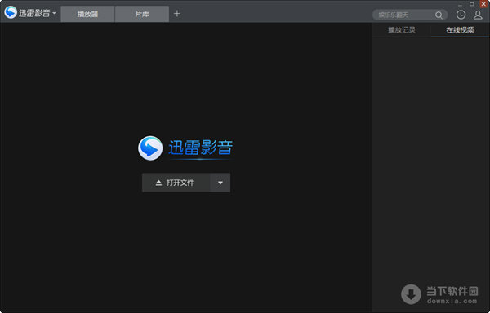Select the 播放记录 sidebar tab
Screen dimensions: 490x313
(402, 30)
